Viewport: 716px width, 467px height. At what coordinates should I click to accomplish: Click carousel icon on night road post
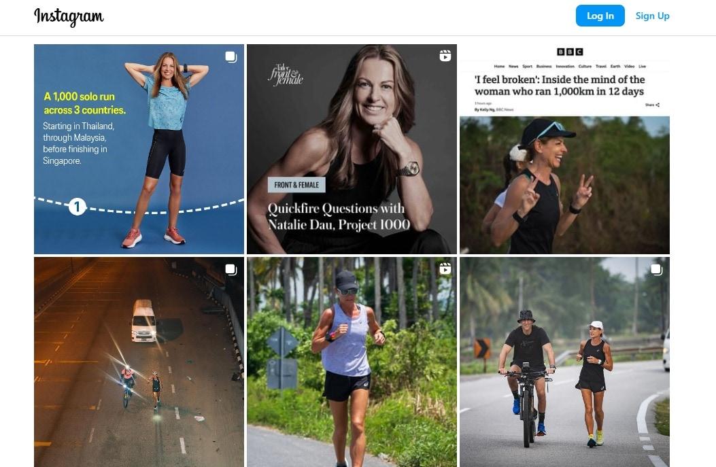[x=231, y=270]
